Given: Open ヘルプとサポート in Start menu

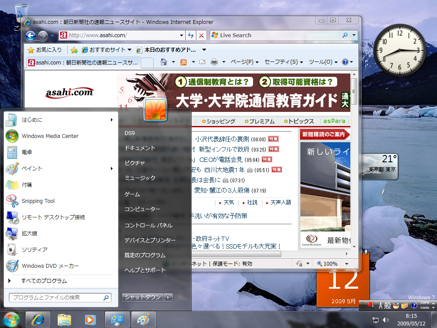Looking at the screenshot, I should (x=145, y=270).
